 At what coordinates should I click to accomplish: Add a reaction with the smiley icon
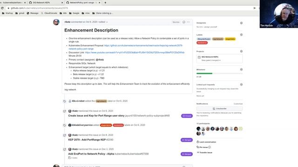click(x=184, y=22)
